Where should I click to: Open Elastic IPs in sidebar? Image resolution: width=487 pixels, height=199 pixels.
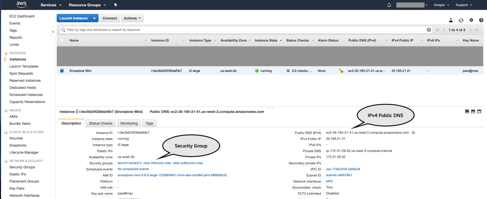[x=18, y=174]
